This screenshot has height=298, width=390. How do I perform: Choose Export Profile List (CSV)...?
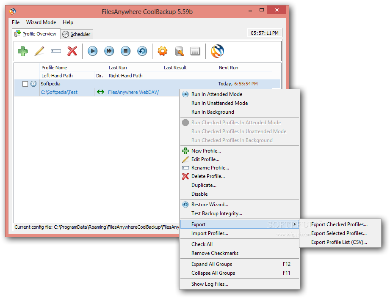(340, 242)
